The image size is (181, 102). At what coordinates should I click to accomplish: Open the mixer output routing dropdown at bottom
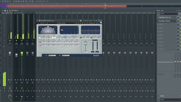pyautogui.click(x=170, y=99)
